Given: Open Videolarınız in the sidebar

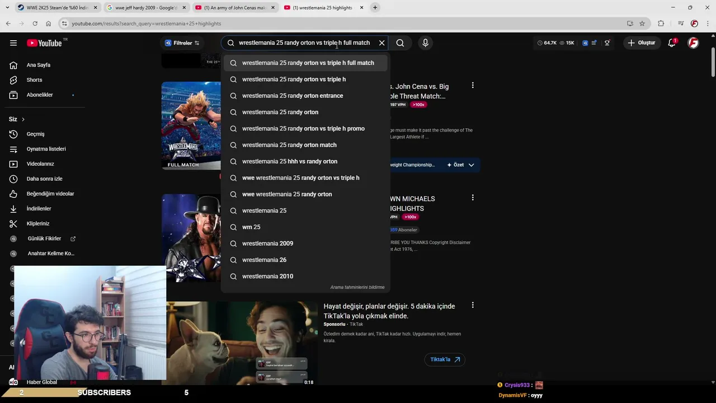Looking at the screenshot, I should [40, 164].
